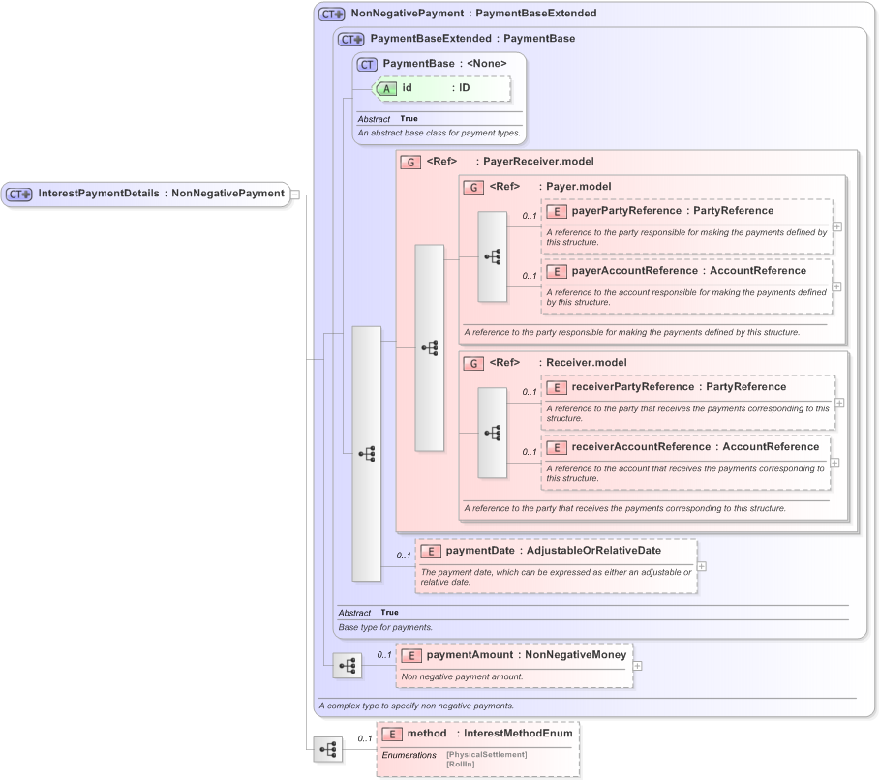
Task: Click the G icon of PayerReceiver.model
Action: coord(410,162)
